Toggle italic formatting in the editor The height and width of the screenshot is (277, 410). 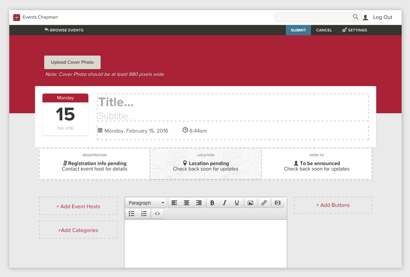(224, 203)
